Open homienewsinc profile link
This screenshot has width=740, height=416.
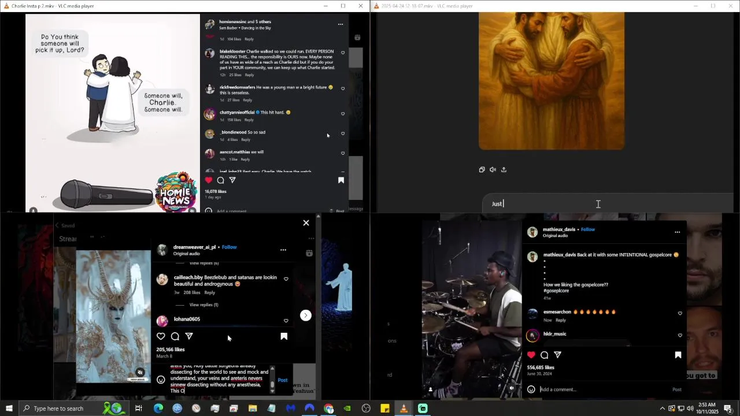click(x=232, y=22)
